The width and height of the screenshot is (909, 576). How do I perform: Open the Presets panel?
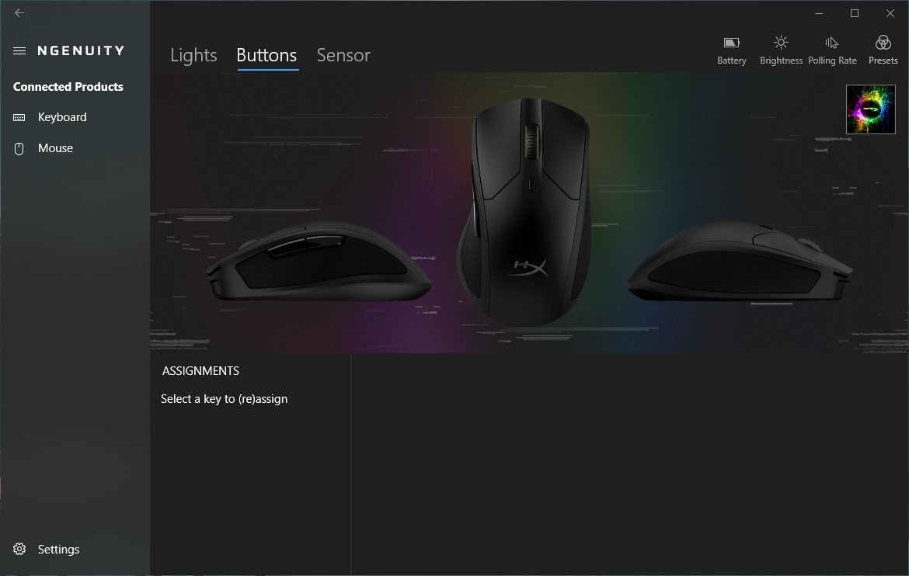pos(883,50)
